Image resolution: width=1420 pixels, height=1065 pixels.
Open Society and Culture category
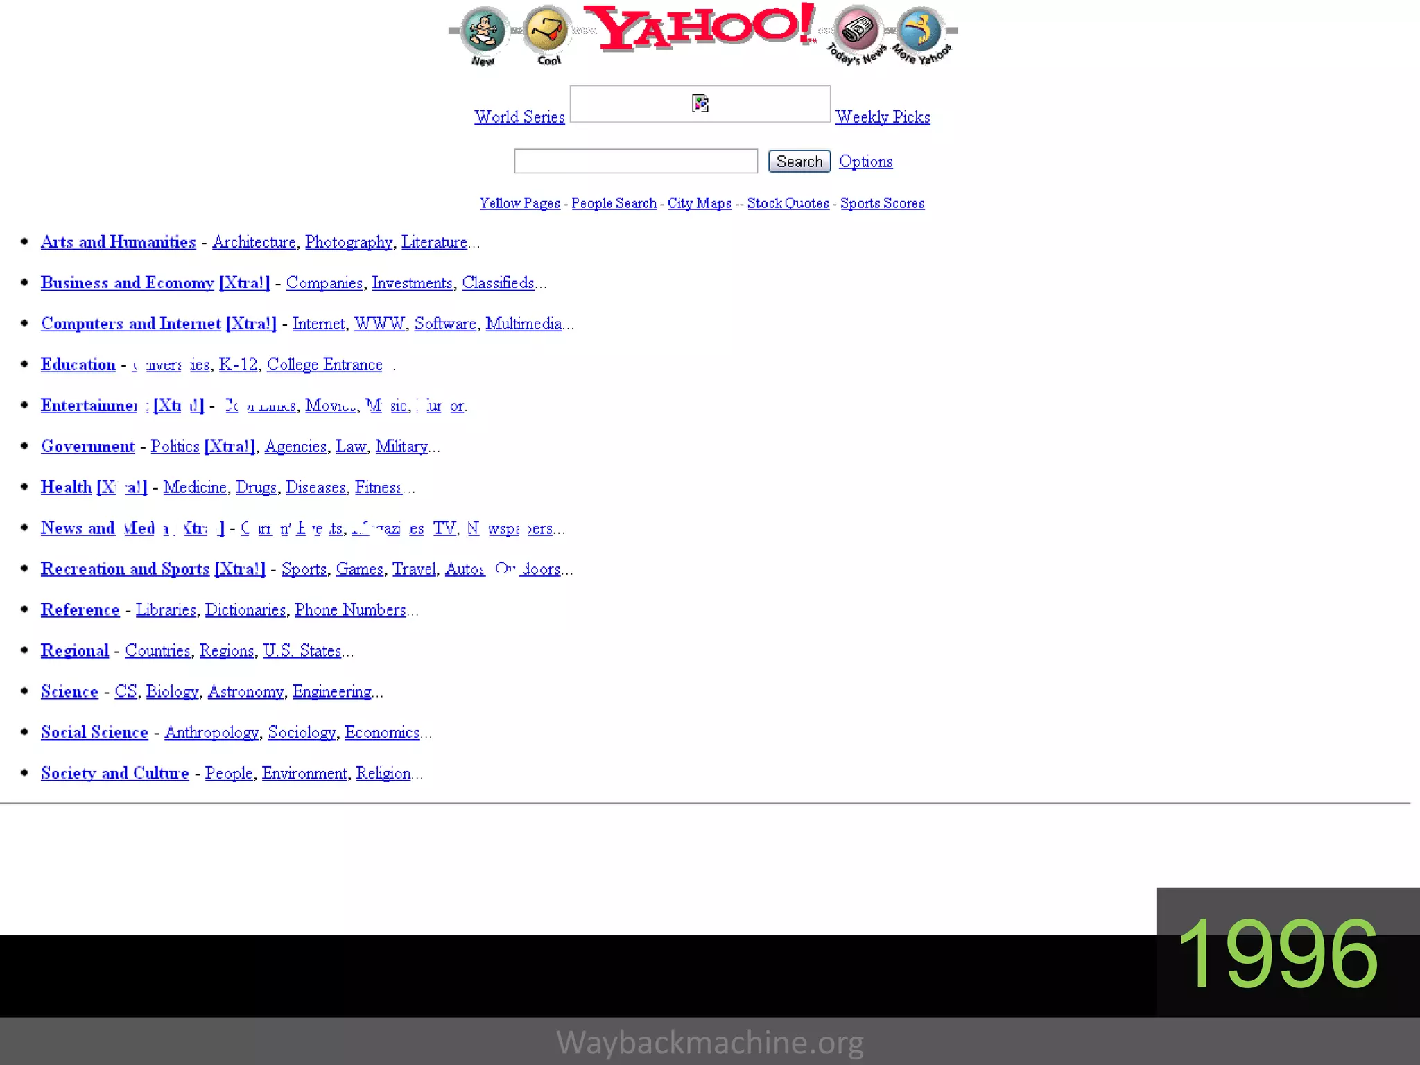[114, 774]
